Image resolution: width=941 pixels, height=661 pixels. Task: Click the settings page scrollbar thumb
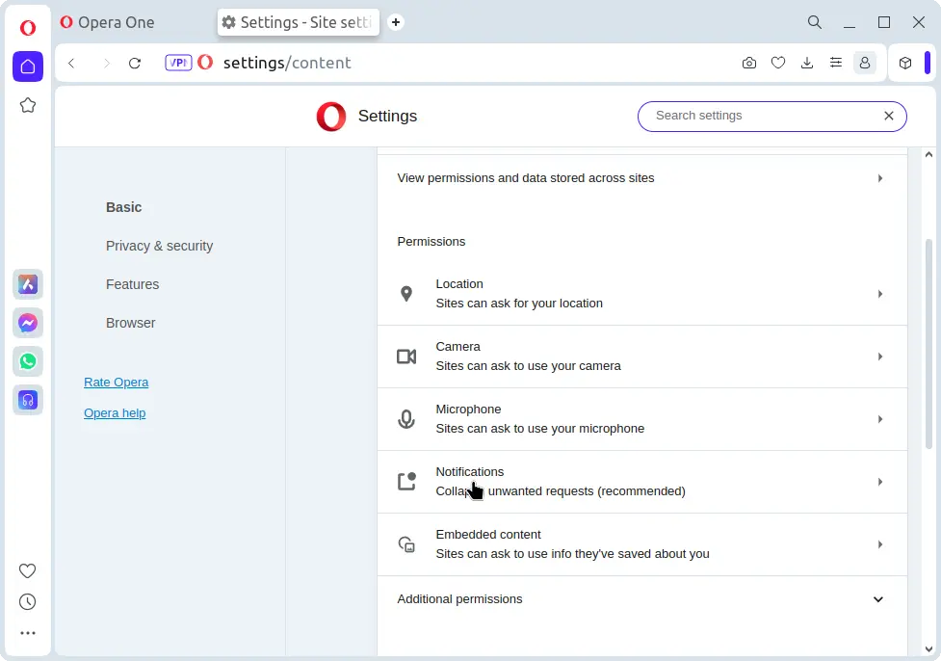(x=928, y=344)
